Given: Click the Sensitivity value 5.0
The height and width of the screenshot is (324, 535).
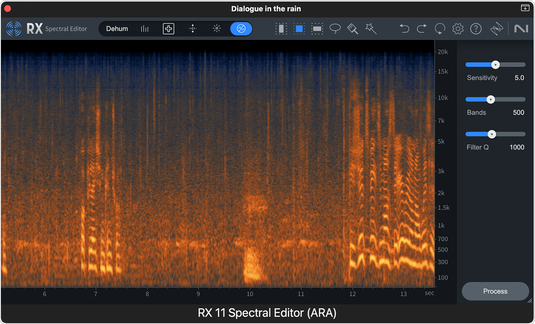Looking at the screenshot, I should tap(519, 78).
